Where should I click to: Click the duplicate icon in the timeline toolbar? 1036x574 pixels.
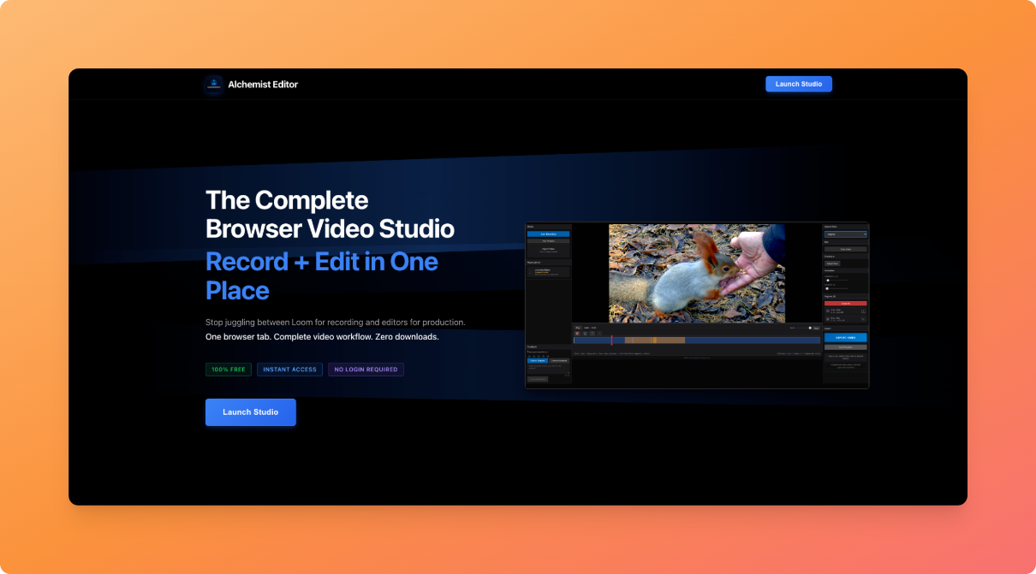(x=592, y=333)
